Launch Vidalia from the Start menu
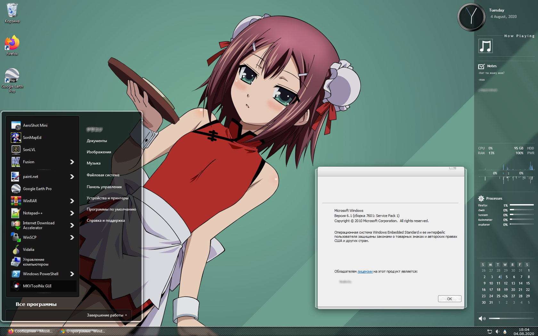This screenshot has height=336, width=538. click(43, 250)
